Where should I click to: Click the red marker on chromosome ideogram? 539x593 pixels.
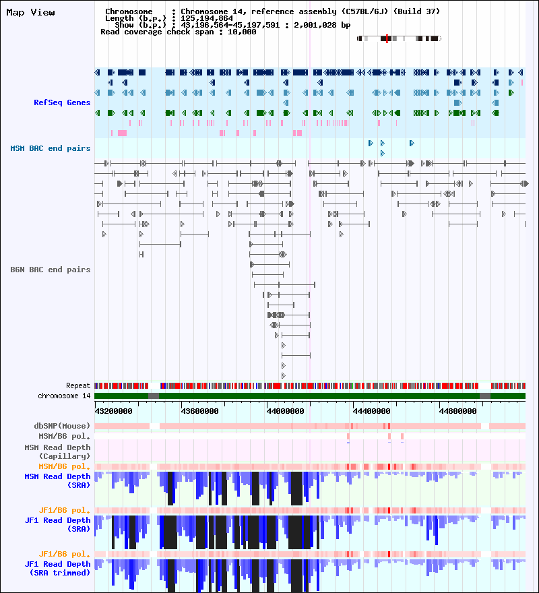[x=387, y=38]
